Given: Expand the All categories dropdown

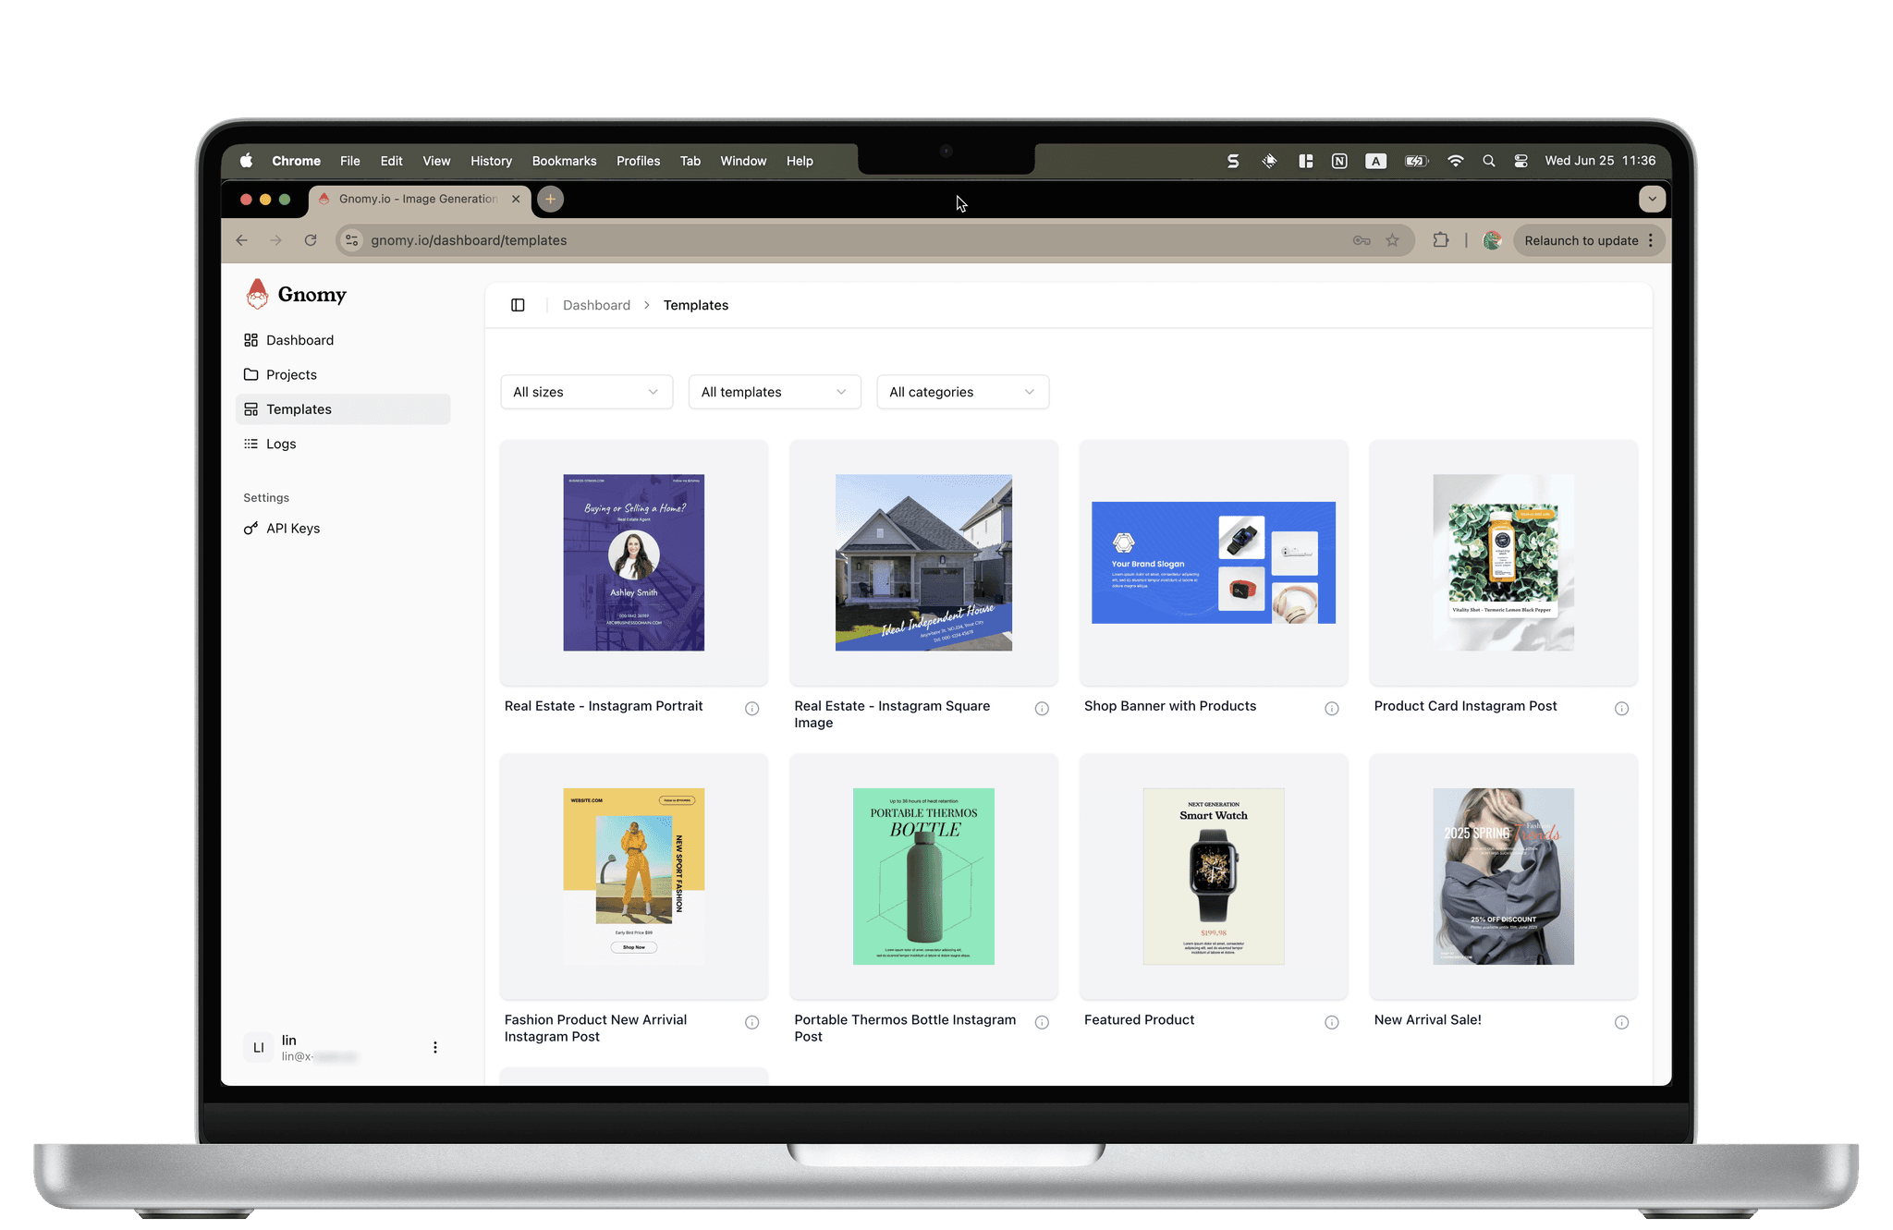Looking at the screenshot, I should (x=961, y=392).
